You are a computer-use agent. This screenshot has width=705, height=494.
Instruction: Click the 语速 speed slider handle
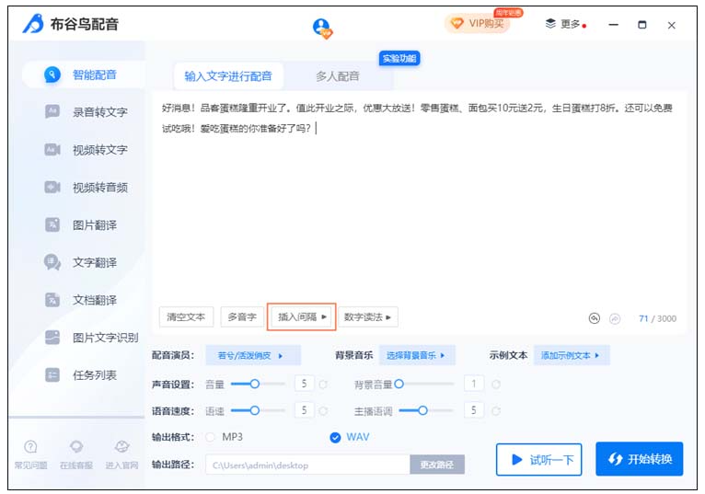point(255,410)
